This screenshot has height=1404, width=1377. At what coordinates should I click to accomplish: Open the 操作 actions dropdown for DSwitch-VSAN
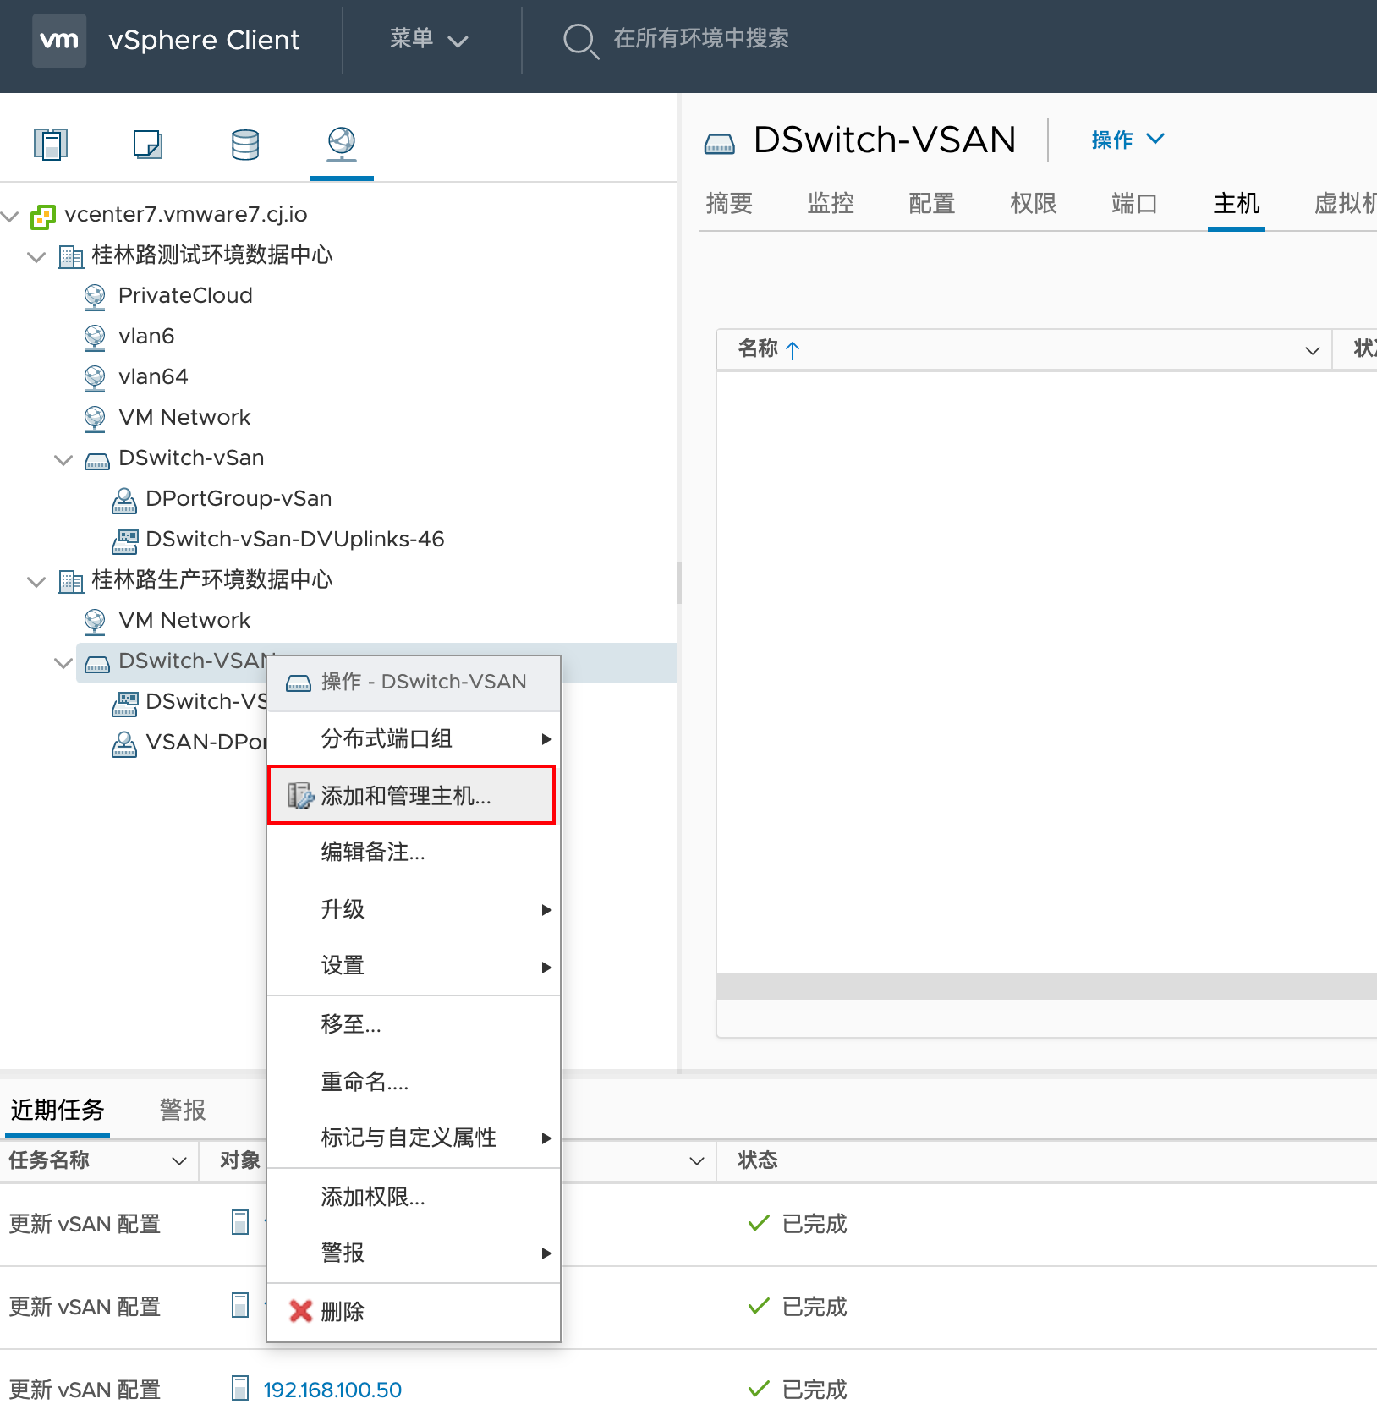point(1127,140)
